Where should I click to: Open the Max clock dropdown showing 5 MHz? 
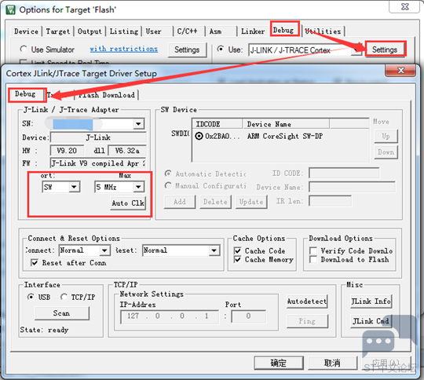tap(119, 187)
